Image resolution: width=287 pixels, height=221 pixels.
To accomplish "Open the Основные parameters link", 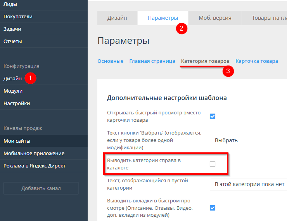I will click(110, 61).
